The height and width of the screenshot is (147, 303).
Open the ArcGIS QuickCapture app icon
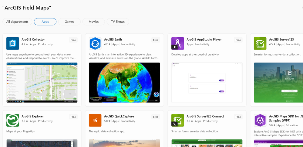click(95, 120)
